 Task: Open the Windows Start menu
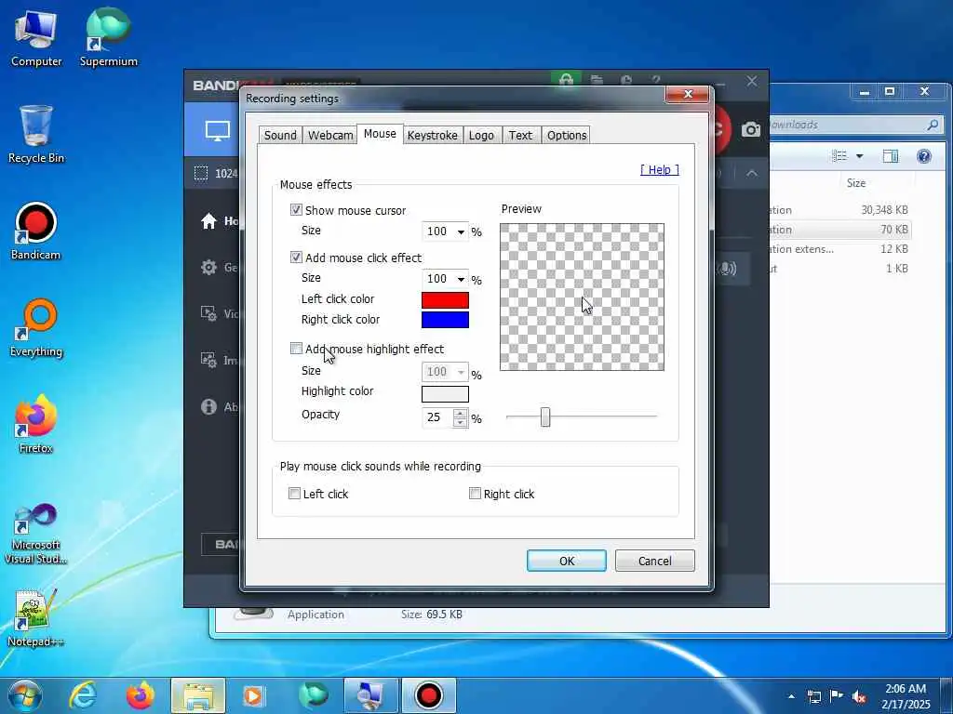[24, 695]
